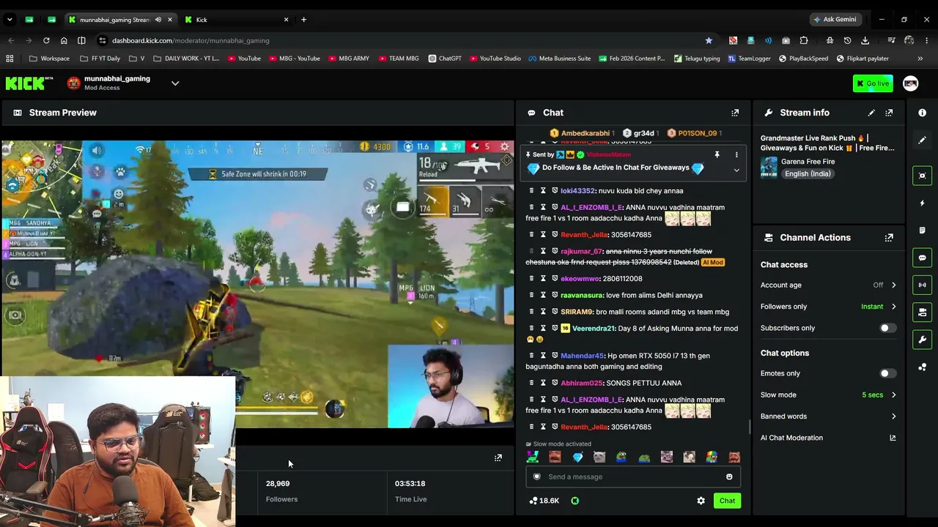Toggle Emotes only chat
Viewport: 938px width, 527px height.
tap(887, 373)
